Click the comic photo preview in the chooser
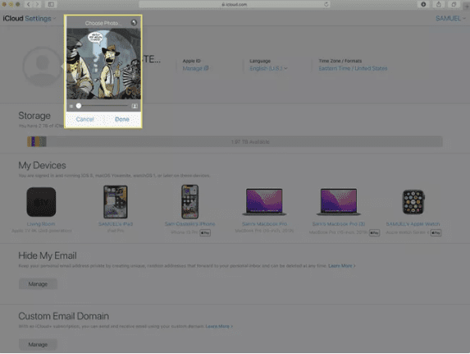This screenshot has height=354, width=470. 103,63
